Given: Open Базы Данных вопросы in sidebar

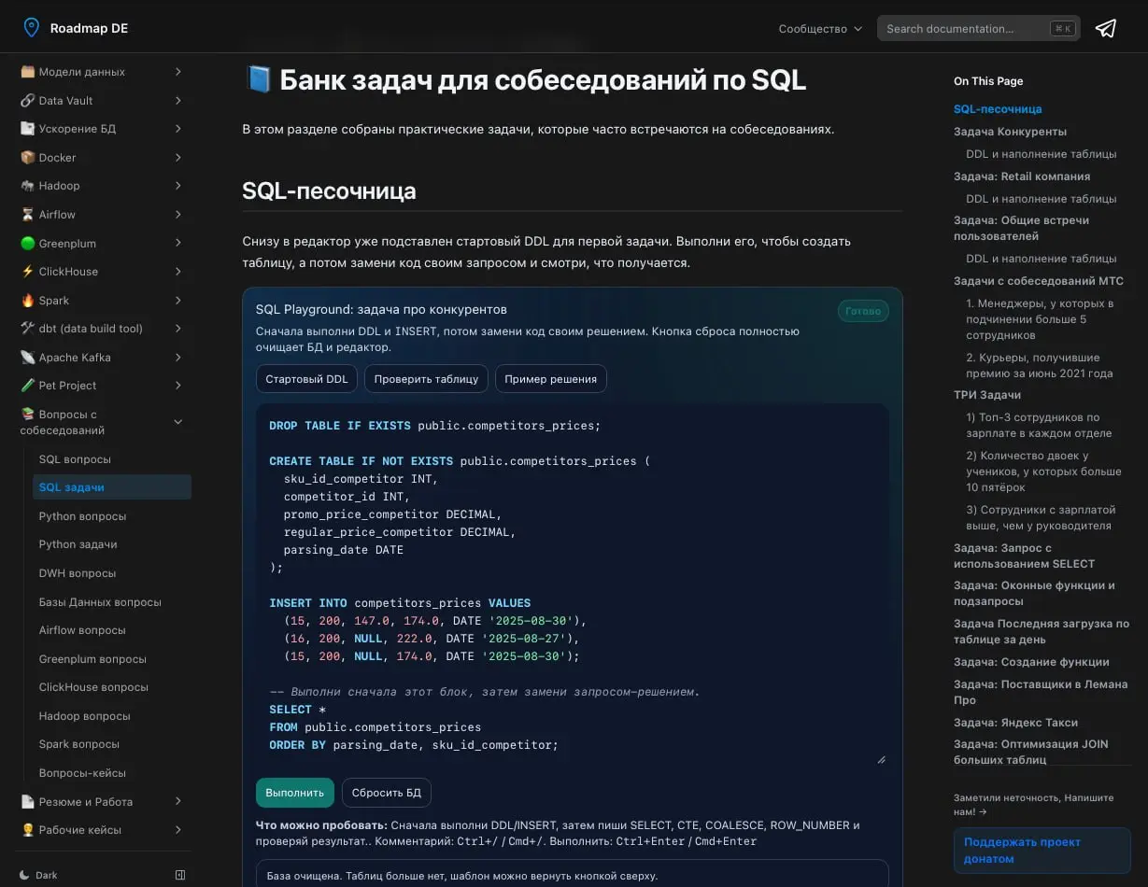Looking at the screenshot, I should [112, 602].
